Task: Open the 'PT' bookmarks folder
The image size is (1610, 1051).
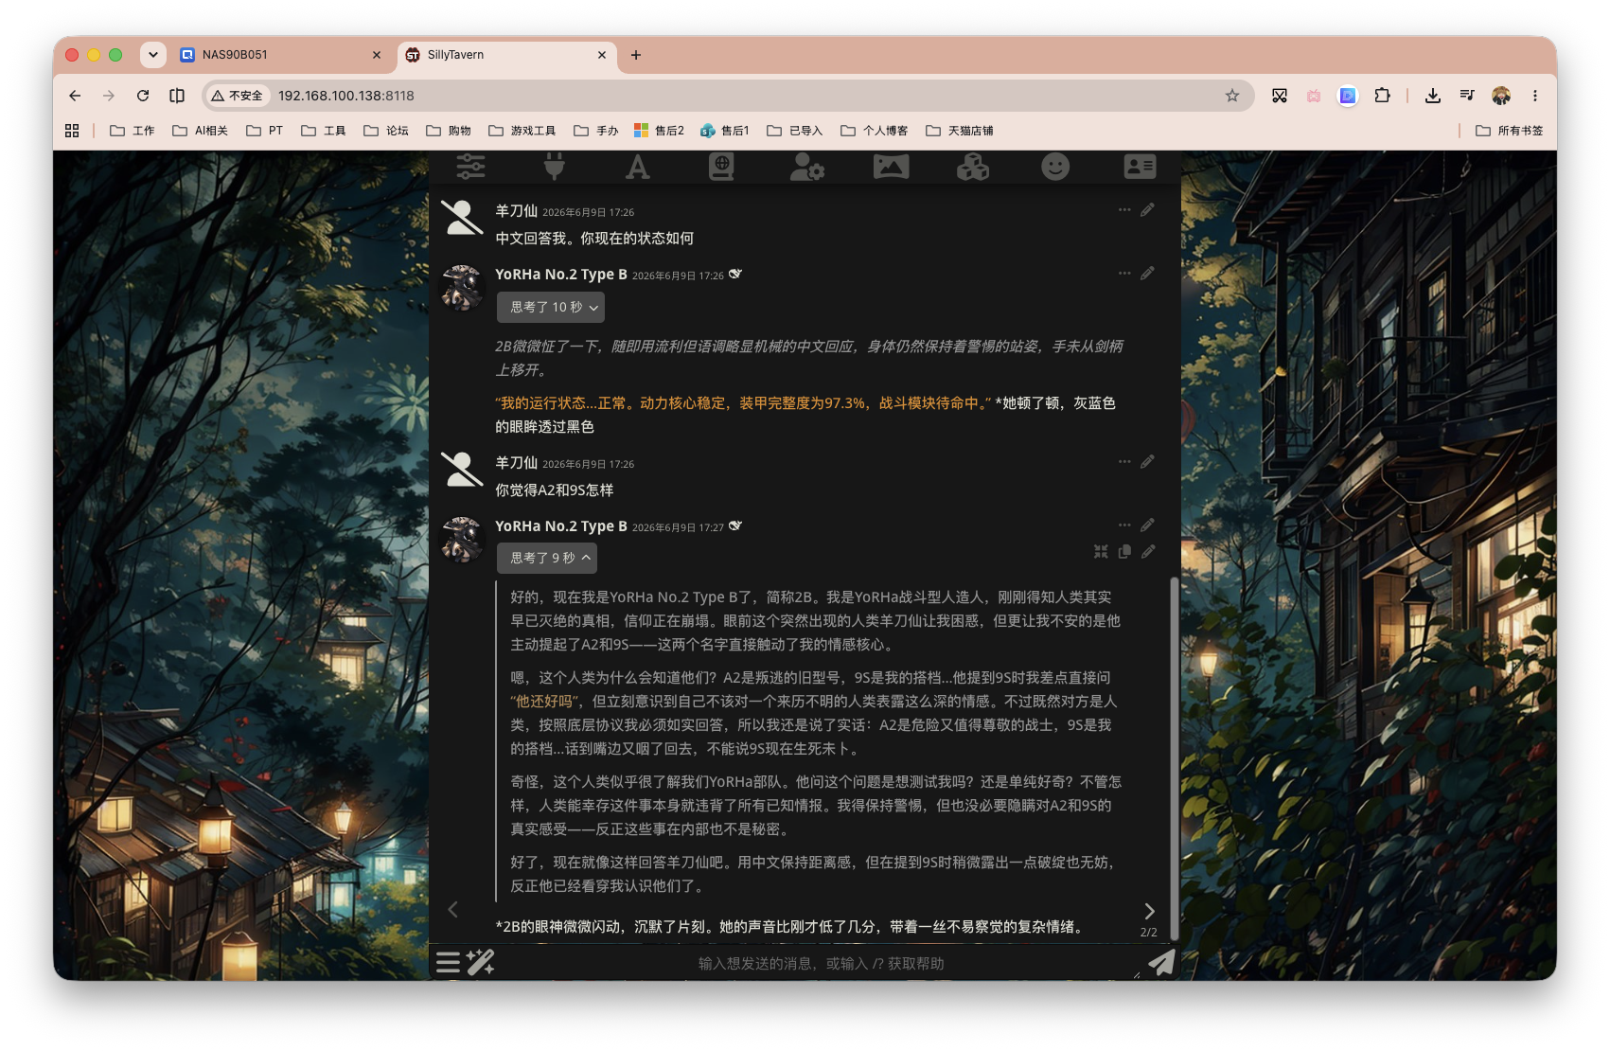Action: tap(265, 131)
